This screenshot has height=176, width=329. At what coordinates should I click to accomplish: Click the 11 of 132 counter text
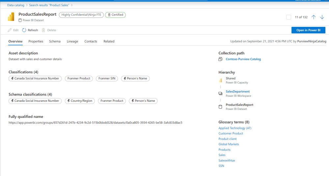(301, 17)
